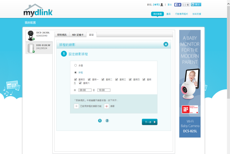Toggle the 星期四 checkbox
Screen dimensions: 230x154
(130, 79)
